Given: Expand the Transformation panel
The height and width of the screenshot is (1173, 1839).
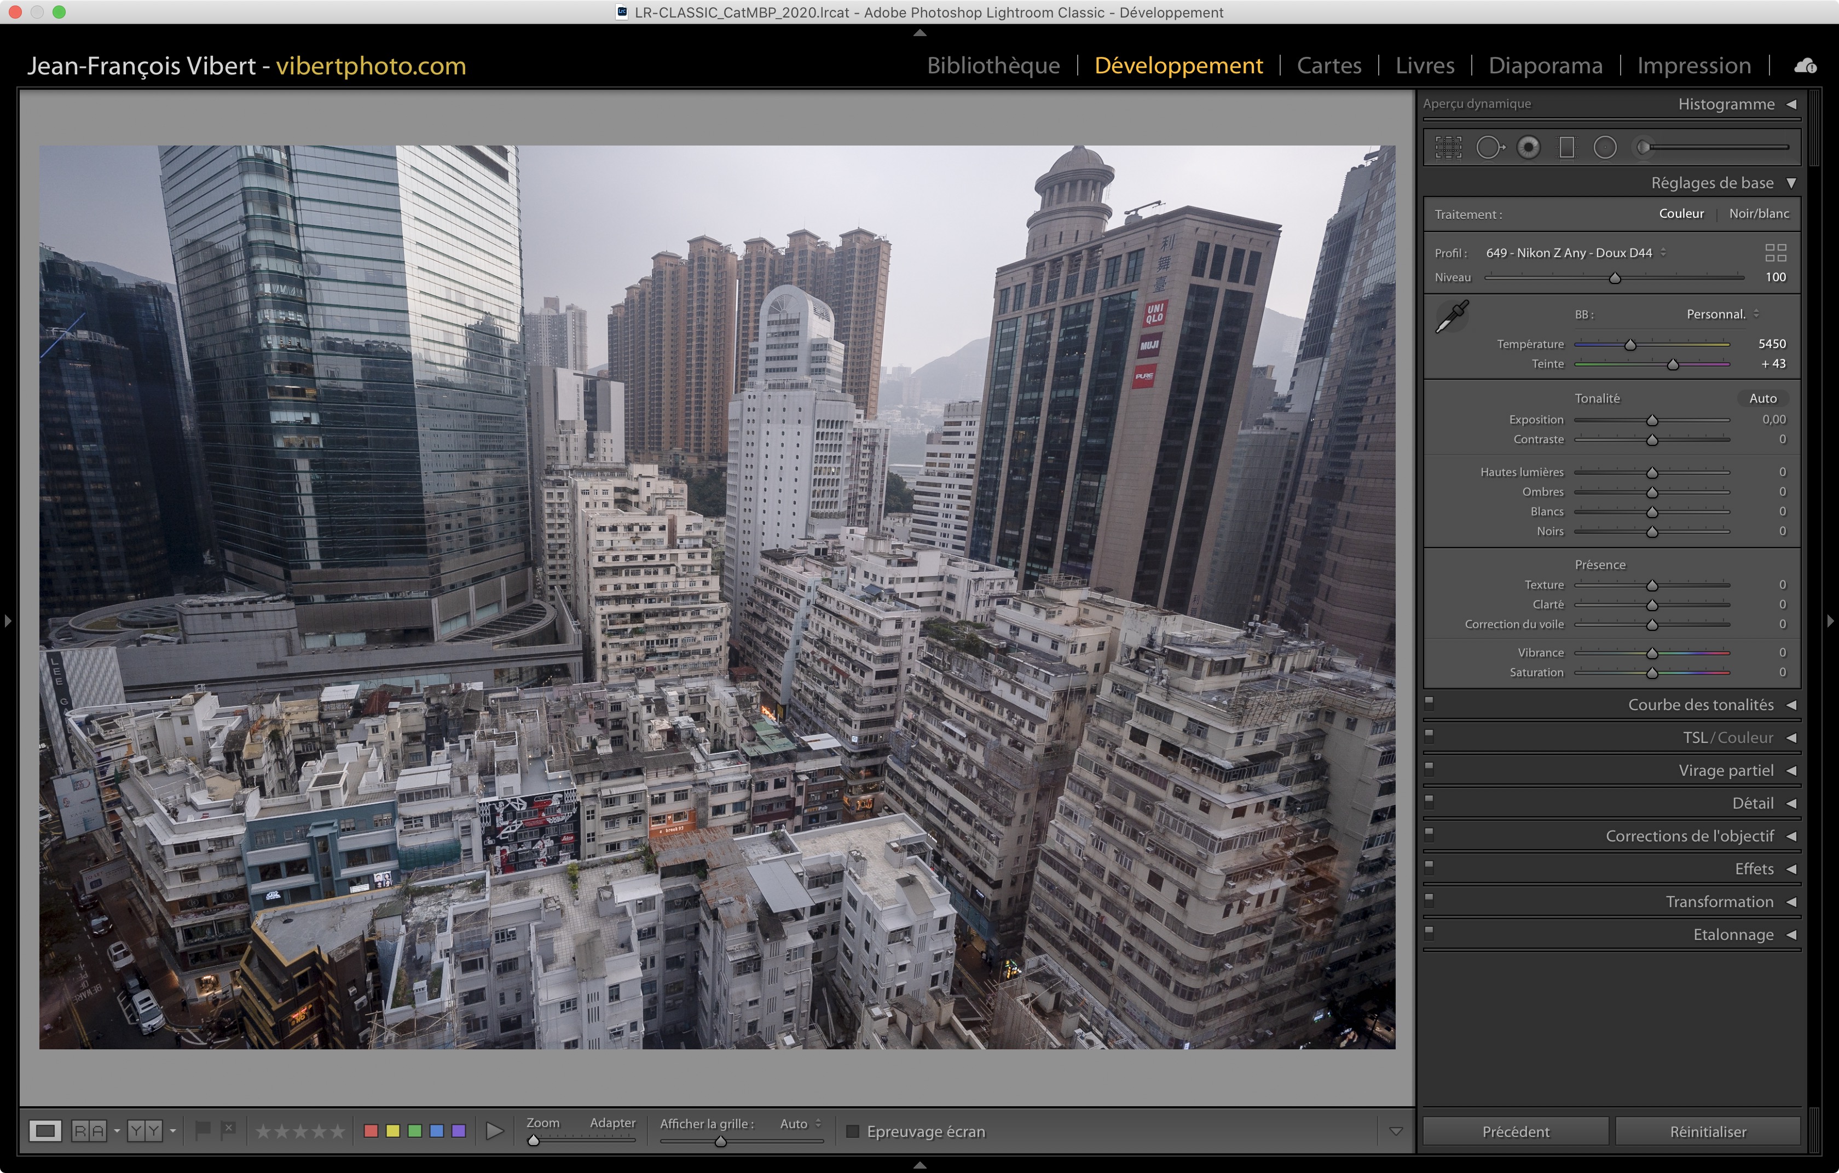Looking at the screenshot, I should (x=1719, y=902).
